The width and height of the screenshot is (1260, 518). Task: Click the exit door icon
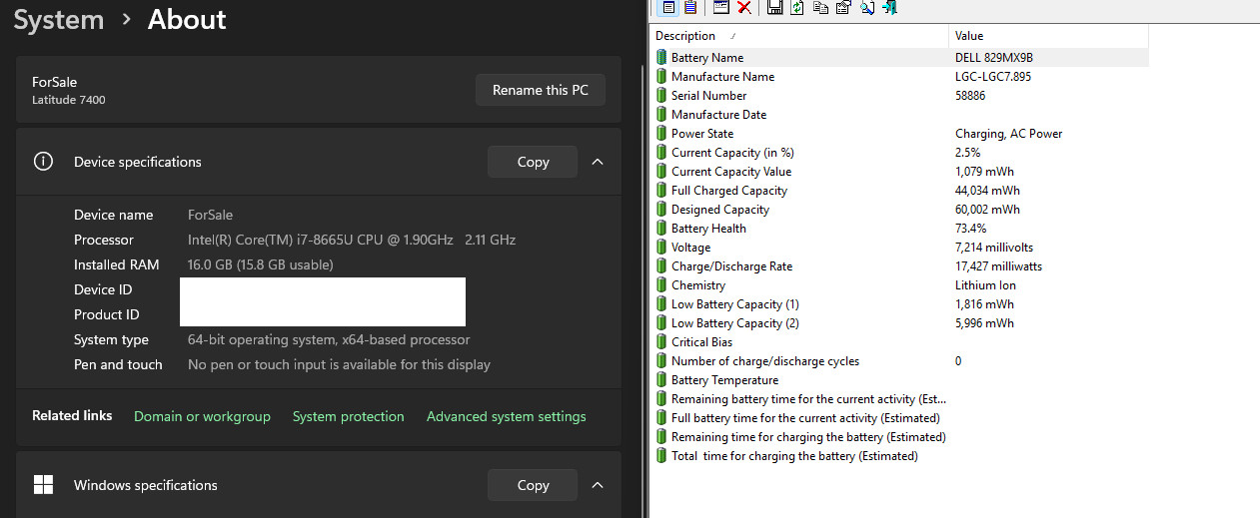(x=889, y=8)
